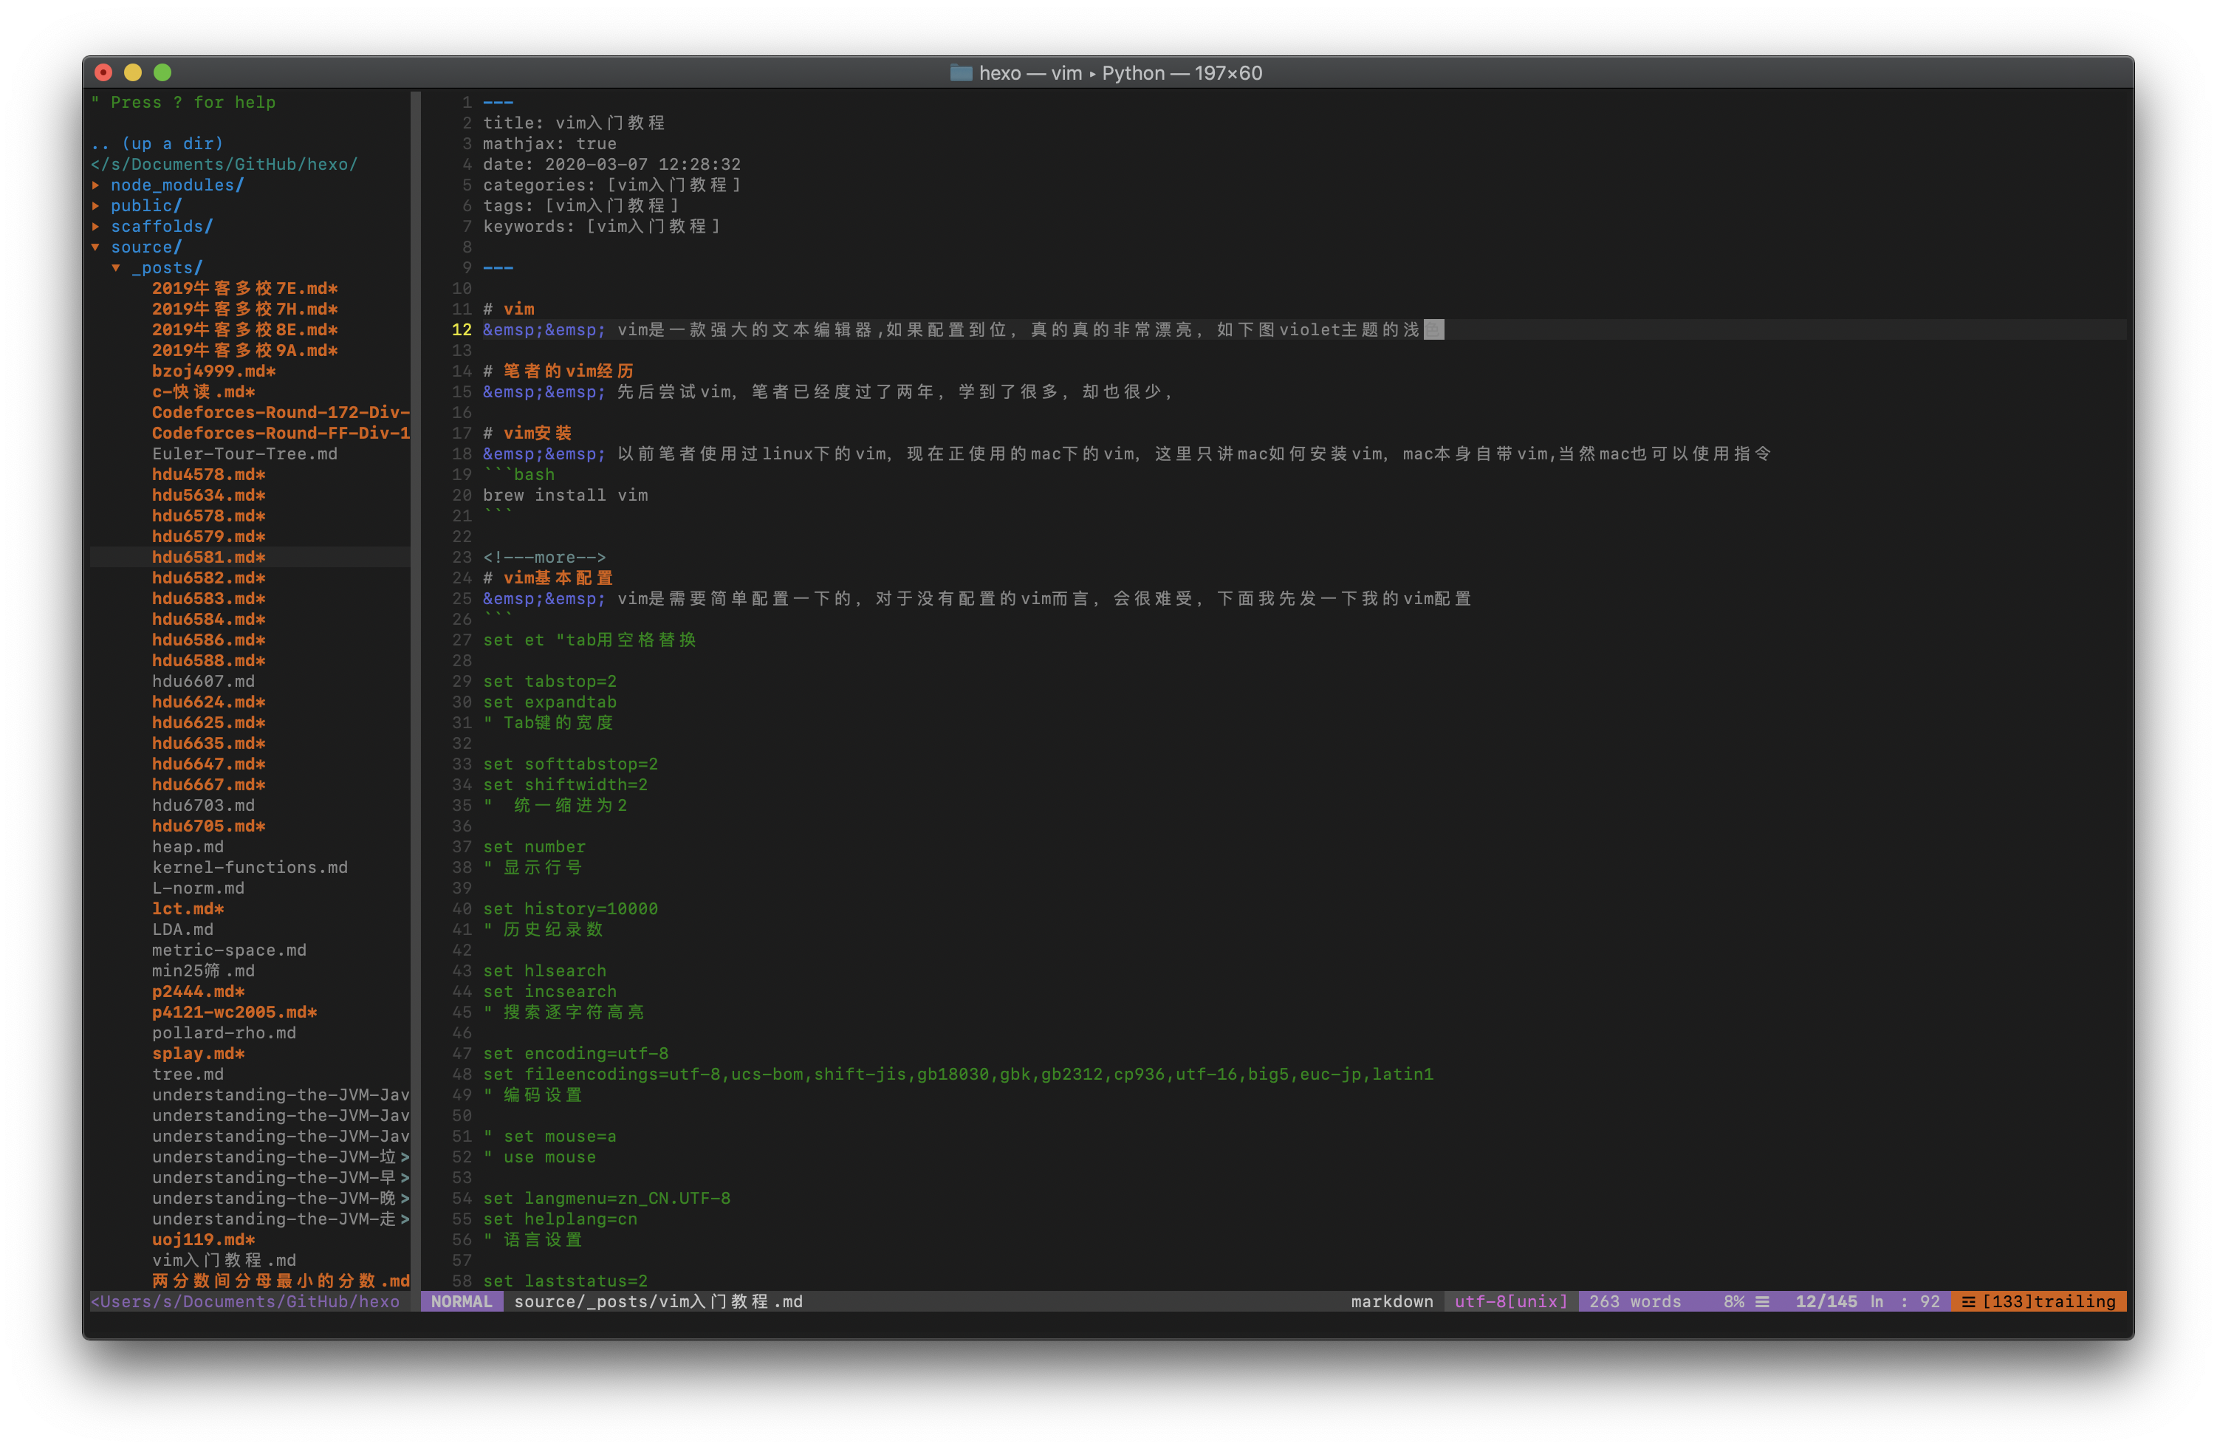Expand the node_modules folder arrow
2217x1449 pixels.
96,185
